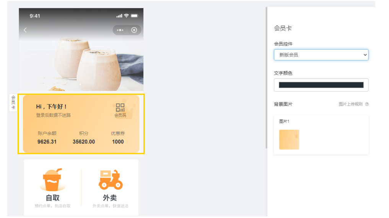Select the 自取 pickup cup icon
The image size is (389, 218).
(52, 180)
